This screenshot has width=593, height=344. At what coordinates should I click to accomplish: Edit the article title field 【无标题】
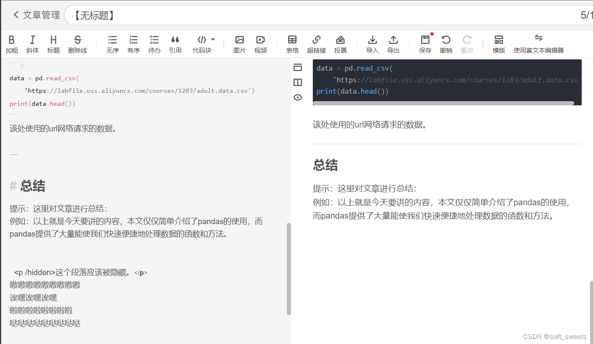328,15
